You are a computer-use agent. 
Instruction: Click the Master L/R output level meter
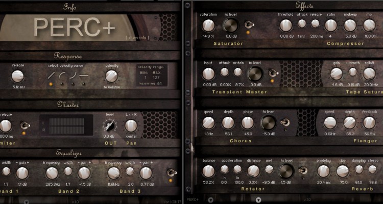tap(66, 125)
